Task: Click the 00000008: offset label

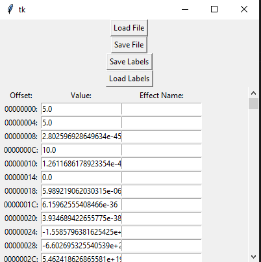Action: pyautogui.click(x=21, y=137)
